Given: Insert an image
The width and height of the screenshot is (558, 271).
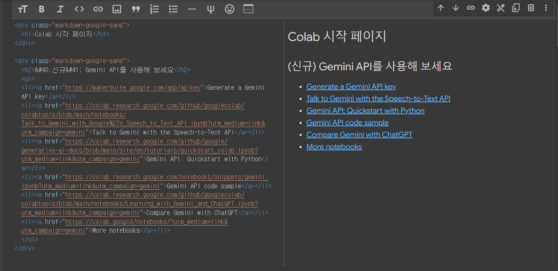Looking at the screenshot, I should click(x=117, y=9).
